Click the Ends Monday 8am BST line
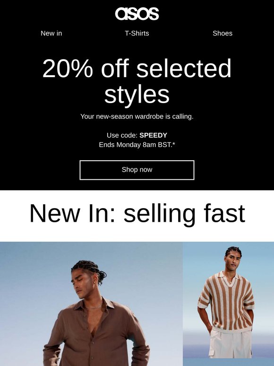274x366 pixels. (x=137, y=145)
